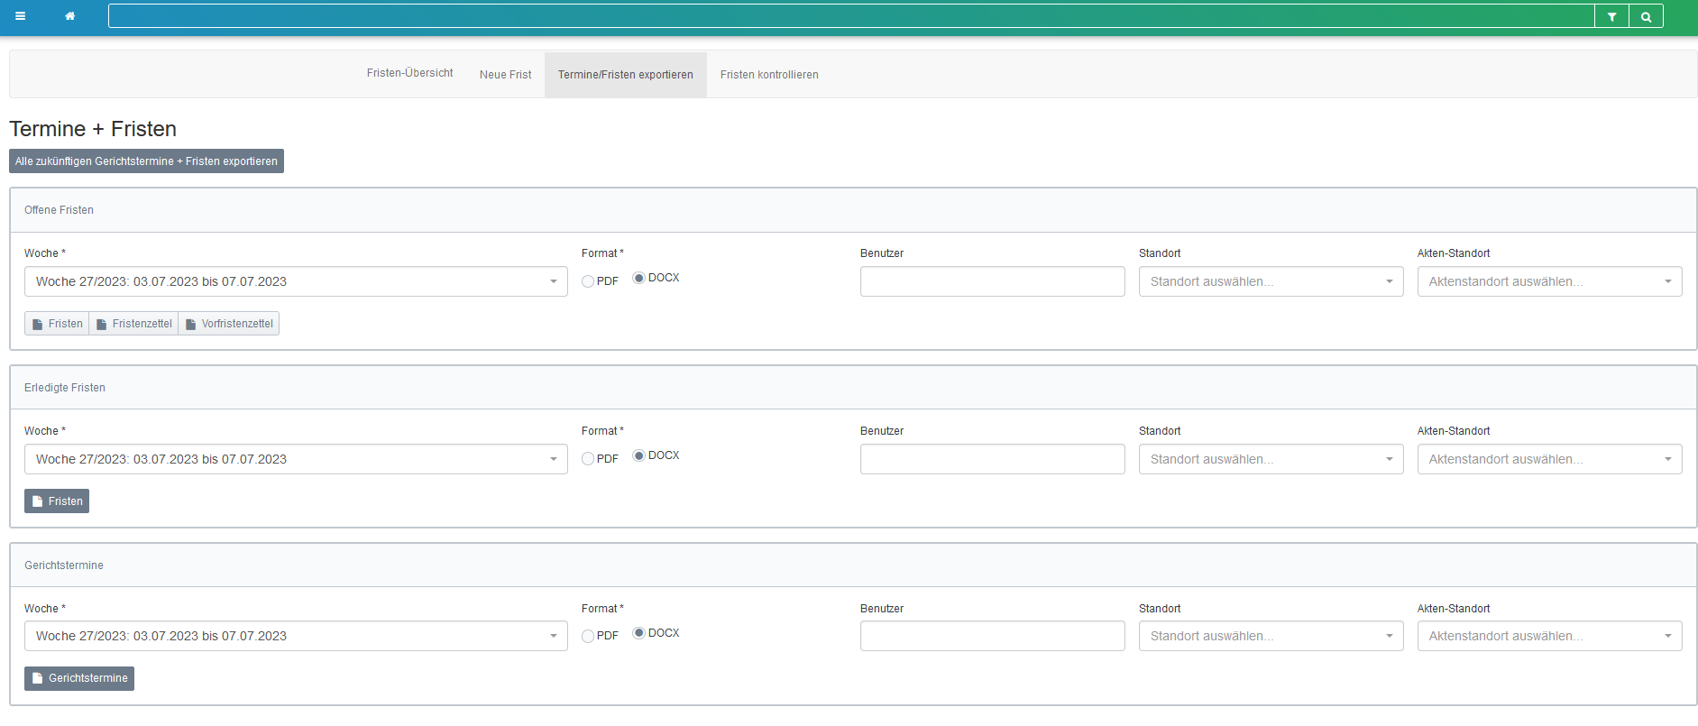Image resolution: width=1698 pixels, height=726 pixels.
Task: Open Standort dropdown in Erledigte Fristen
Action: pos(1271,459)
